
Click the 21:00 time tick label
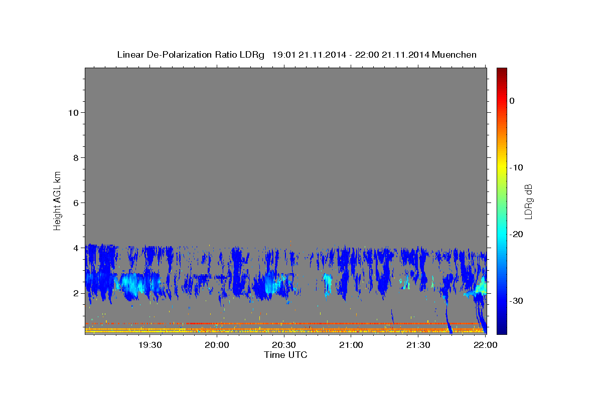(x=351, y=345)
